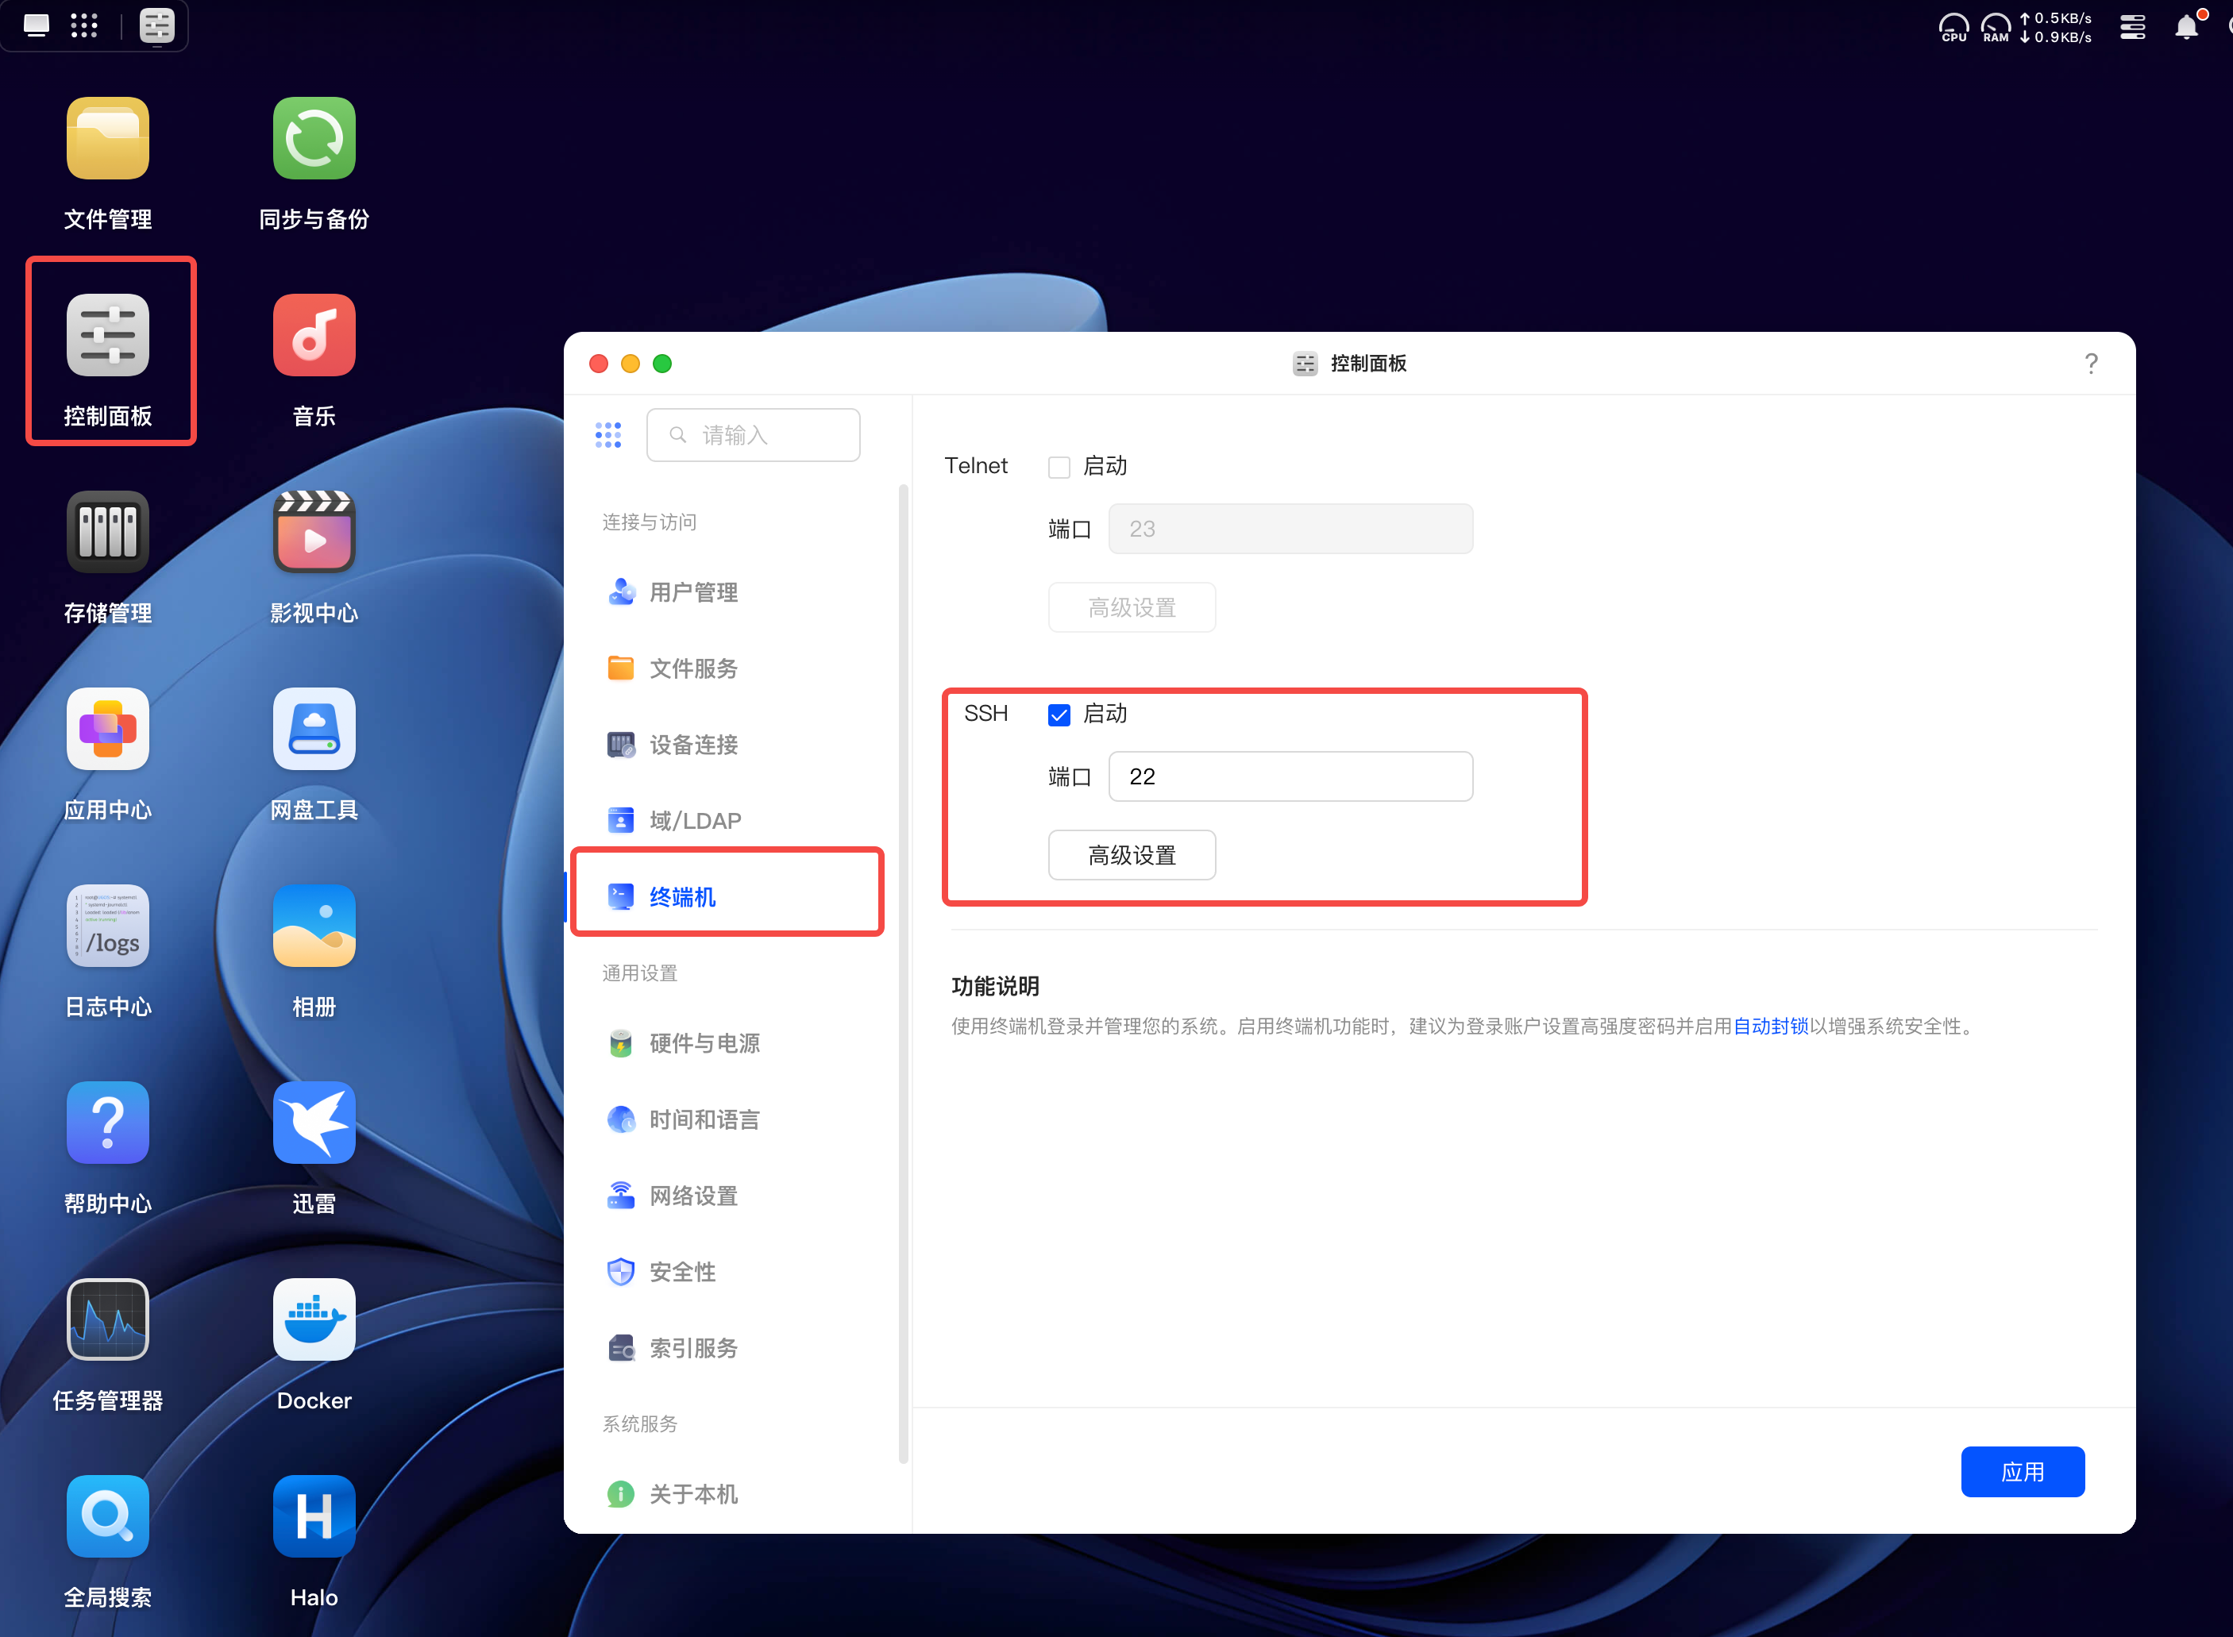Screen dimensions: 2233x1637
Task: Click the sidebar vertical scrollbar
Action: [903, 973]
